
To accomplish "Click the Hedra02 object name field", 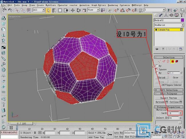I will 167,20.
